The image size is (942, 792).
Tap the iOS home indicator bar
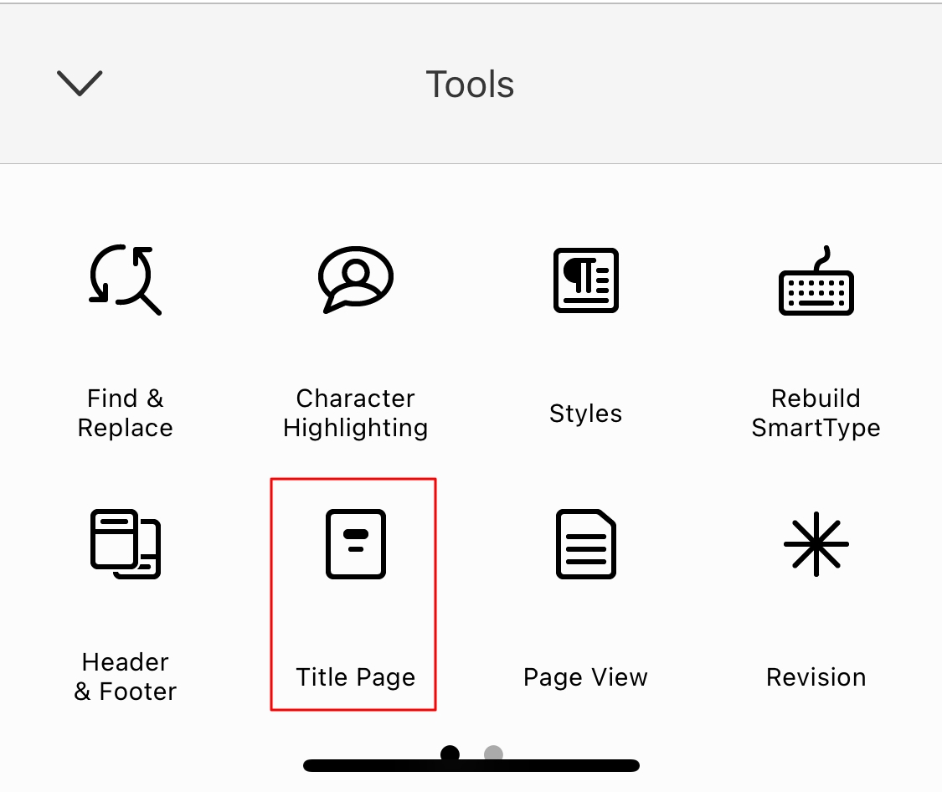point(471,765)
